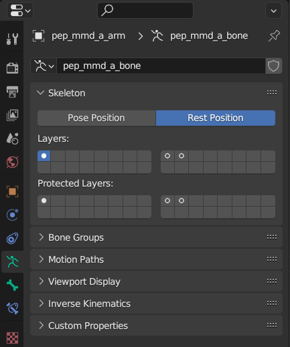Screen dimensions: 290x347
Task: Open the Render properties tab
Action: pos(12,68)
